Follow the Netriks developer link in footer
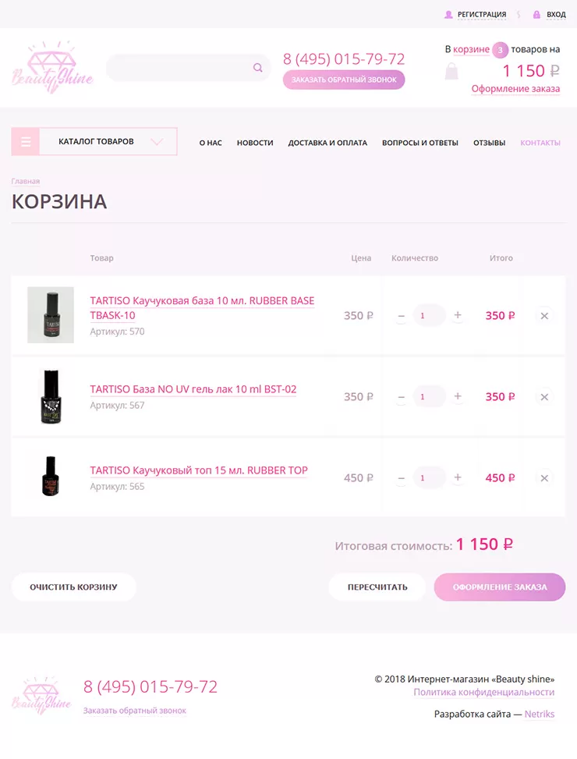The width and height of the screenshot is (577, 759). point(540,714)
